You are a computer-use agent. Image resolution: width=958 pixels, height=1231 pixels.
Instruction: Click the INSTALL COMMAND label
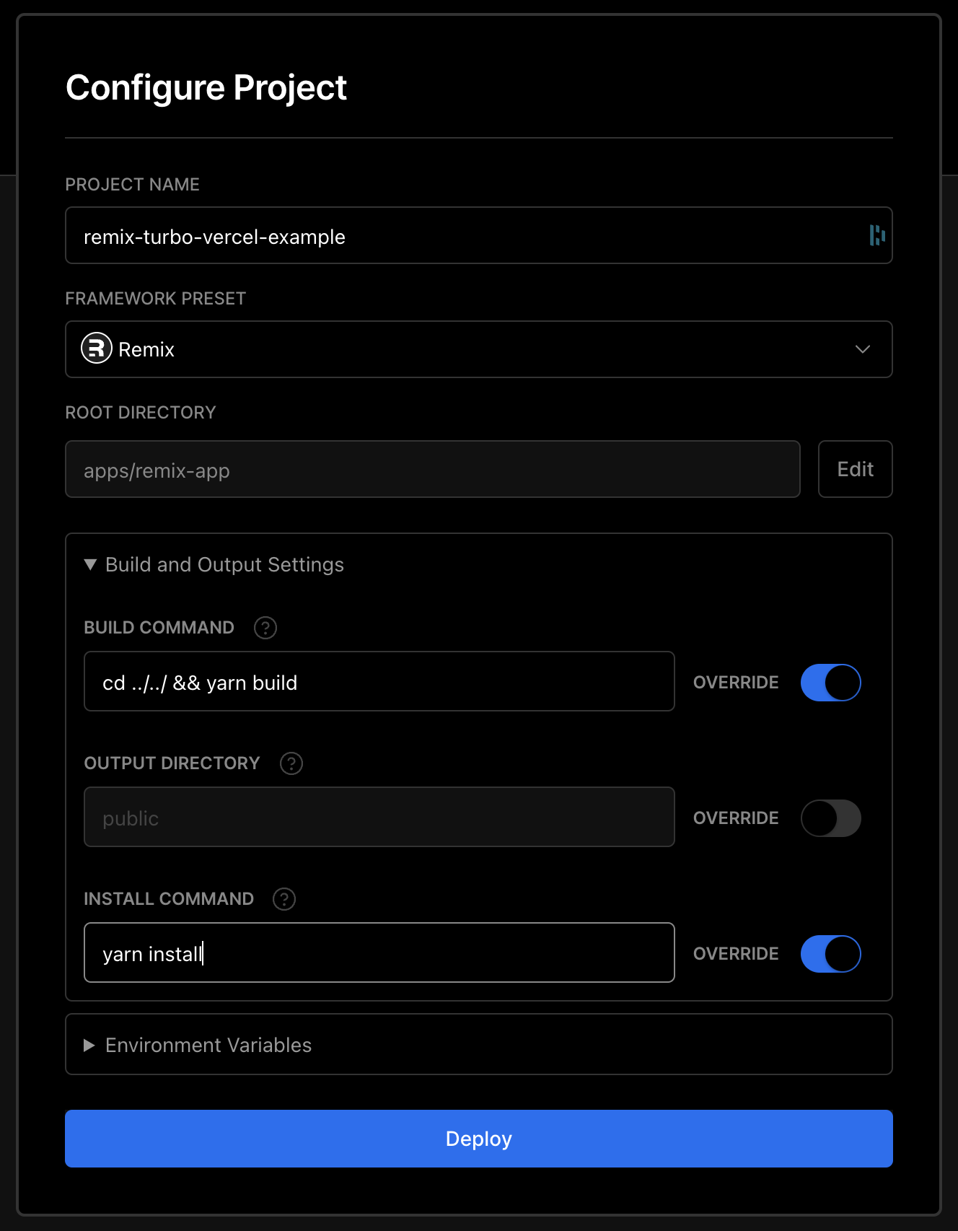pos(169,899)
